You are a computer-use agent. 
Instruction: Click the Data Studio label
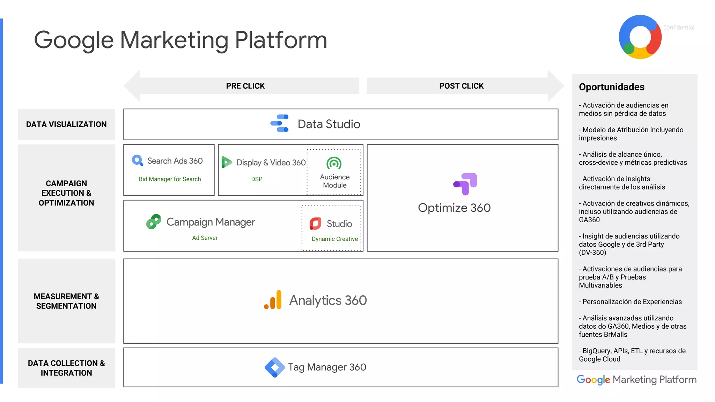(329, 124)
